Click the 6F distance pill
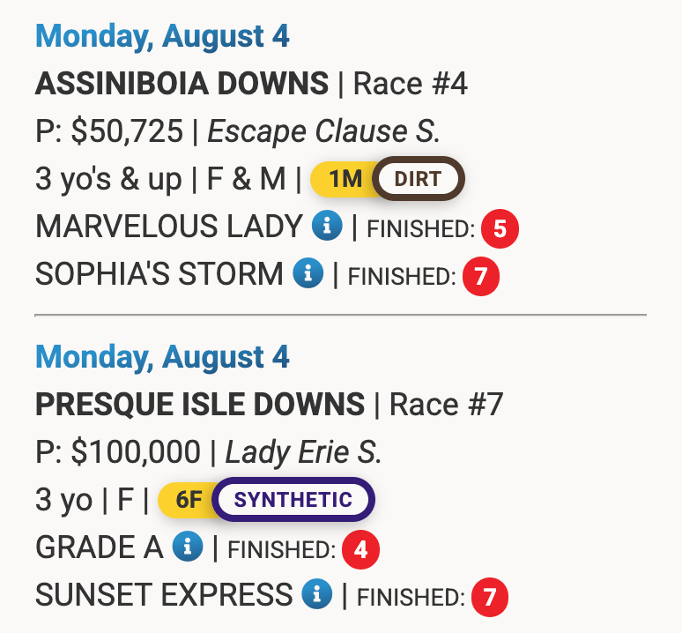The image size is (682, 633). [x=188, y=500]
